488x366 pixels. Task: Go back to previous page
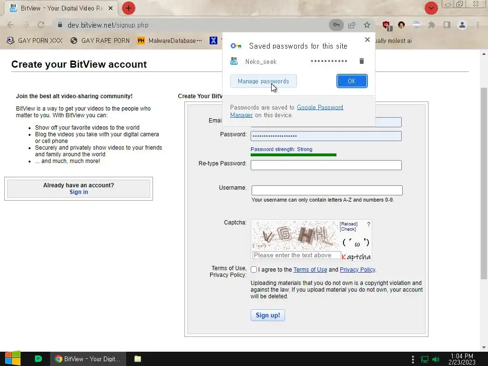pyautogui.click(x=10, y=25)
